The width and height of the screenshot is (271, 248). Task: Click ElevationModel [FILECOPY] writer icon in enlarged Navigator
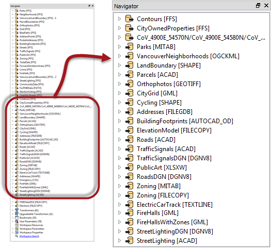pyautogui.click(x=129, y=130)
